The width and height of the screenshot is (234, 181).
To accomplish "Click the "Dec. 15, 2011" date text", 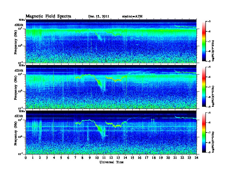I will pyautogui.click(x=99, y=17).
